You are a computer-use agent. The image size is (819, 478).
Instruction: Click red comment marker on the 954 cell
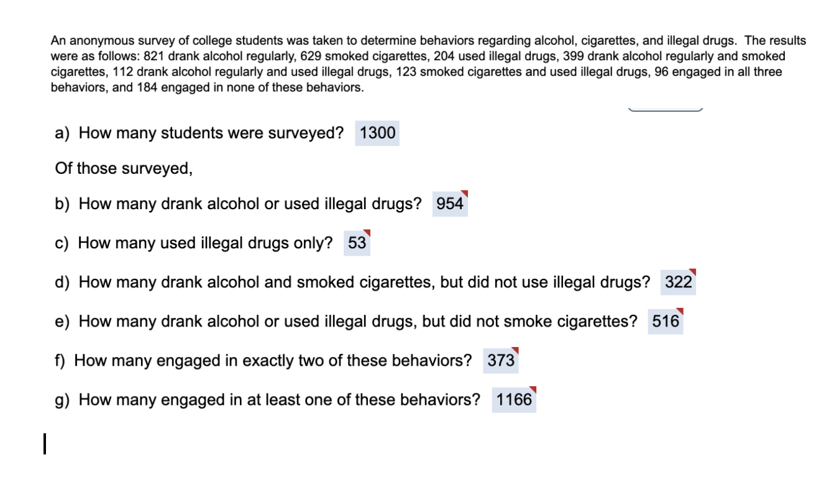tap(464, 195)
